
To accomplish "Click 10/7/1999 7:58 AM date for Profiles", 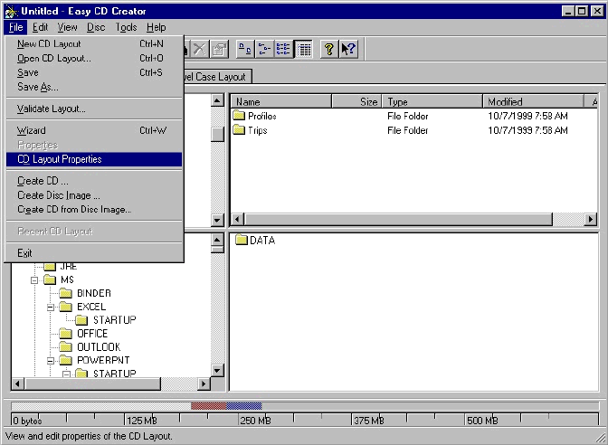I will (x=527, y=116).
